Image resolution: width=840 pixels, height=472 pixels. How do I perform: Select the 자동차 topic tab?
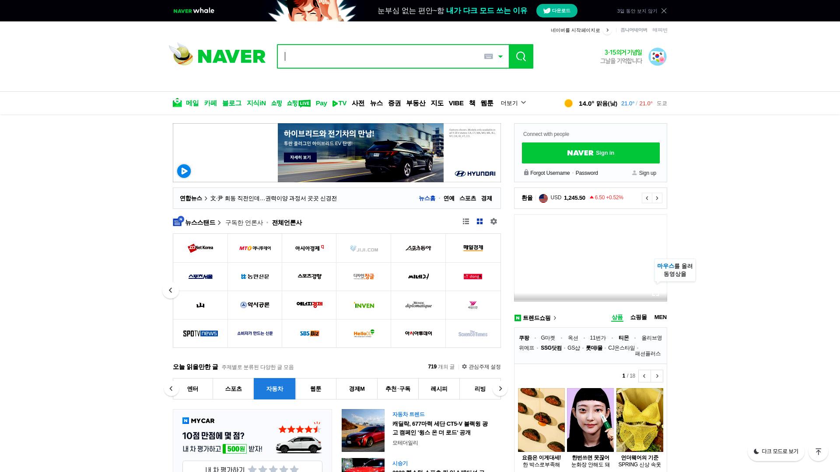274,389
